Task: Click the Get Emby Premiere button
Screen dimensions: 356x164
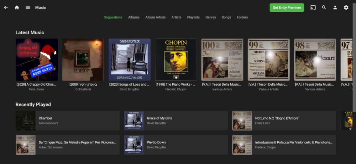Action: coord(287,7)
